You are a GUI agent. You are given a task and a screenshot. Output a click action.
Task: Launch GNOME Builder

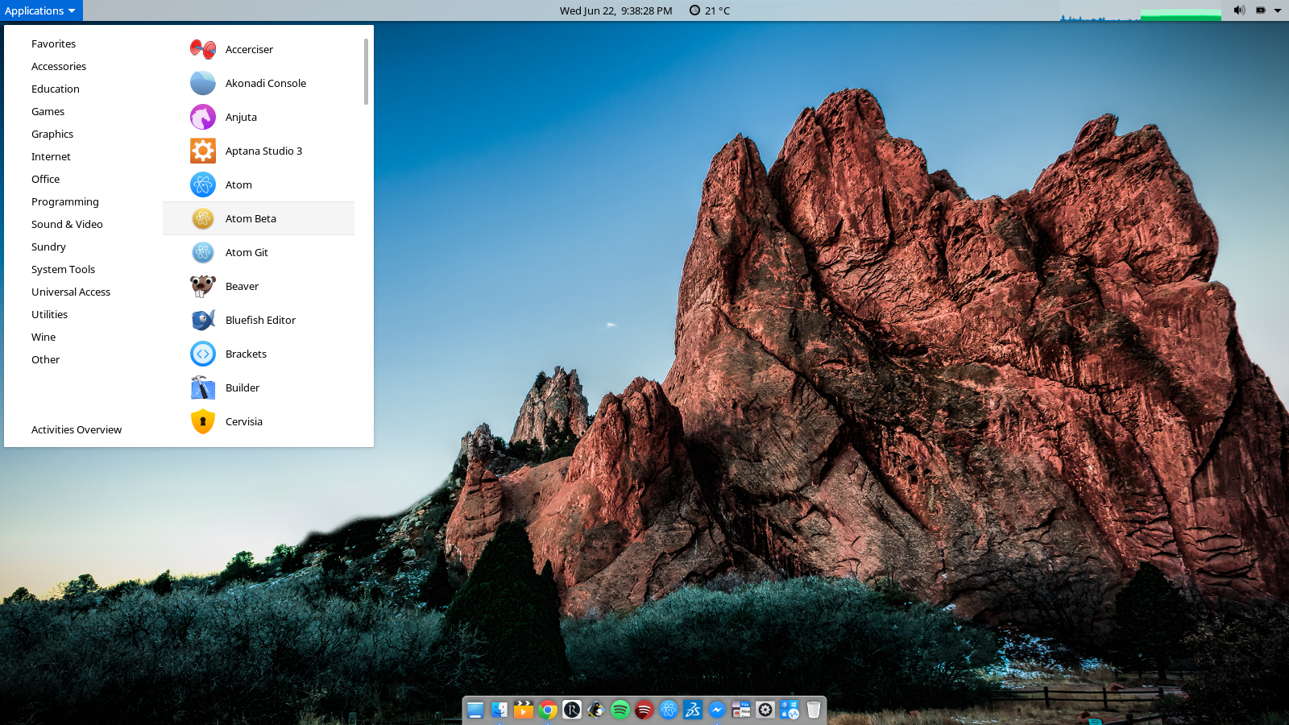point(259,387)
